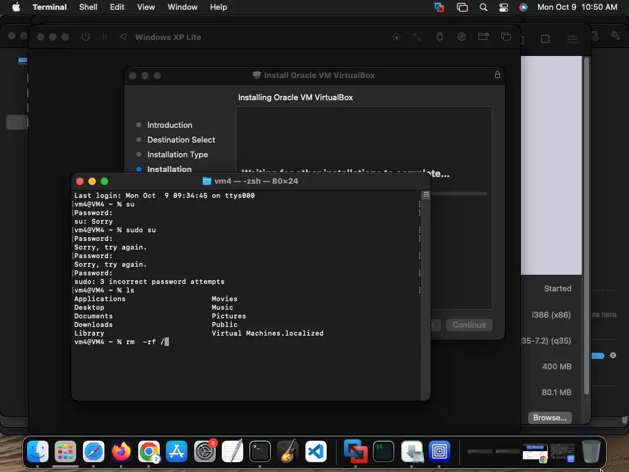Open the Terminal application menu

click(50, 7)
